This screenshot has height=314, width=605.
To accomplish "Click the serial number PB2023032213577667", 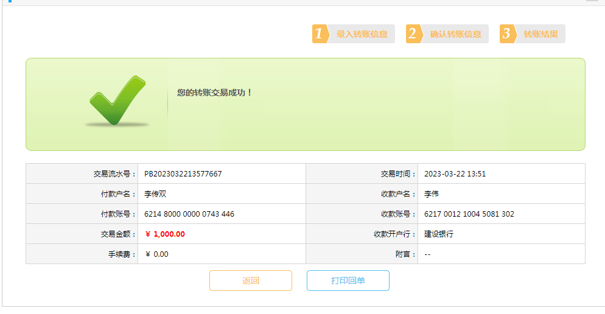I will click(x=183, y=174).
